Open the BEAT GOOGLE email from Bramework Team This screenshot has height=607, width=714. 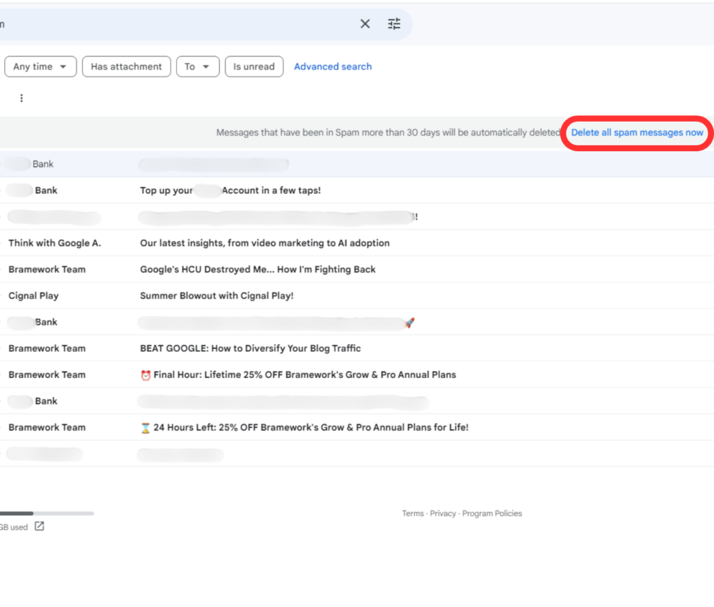click(250, 348)
